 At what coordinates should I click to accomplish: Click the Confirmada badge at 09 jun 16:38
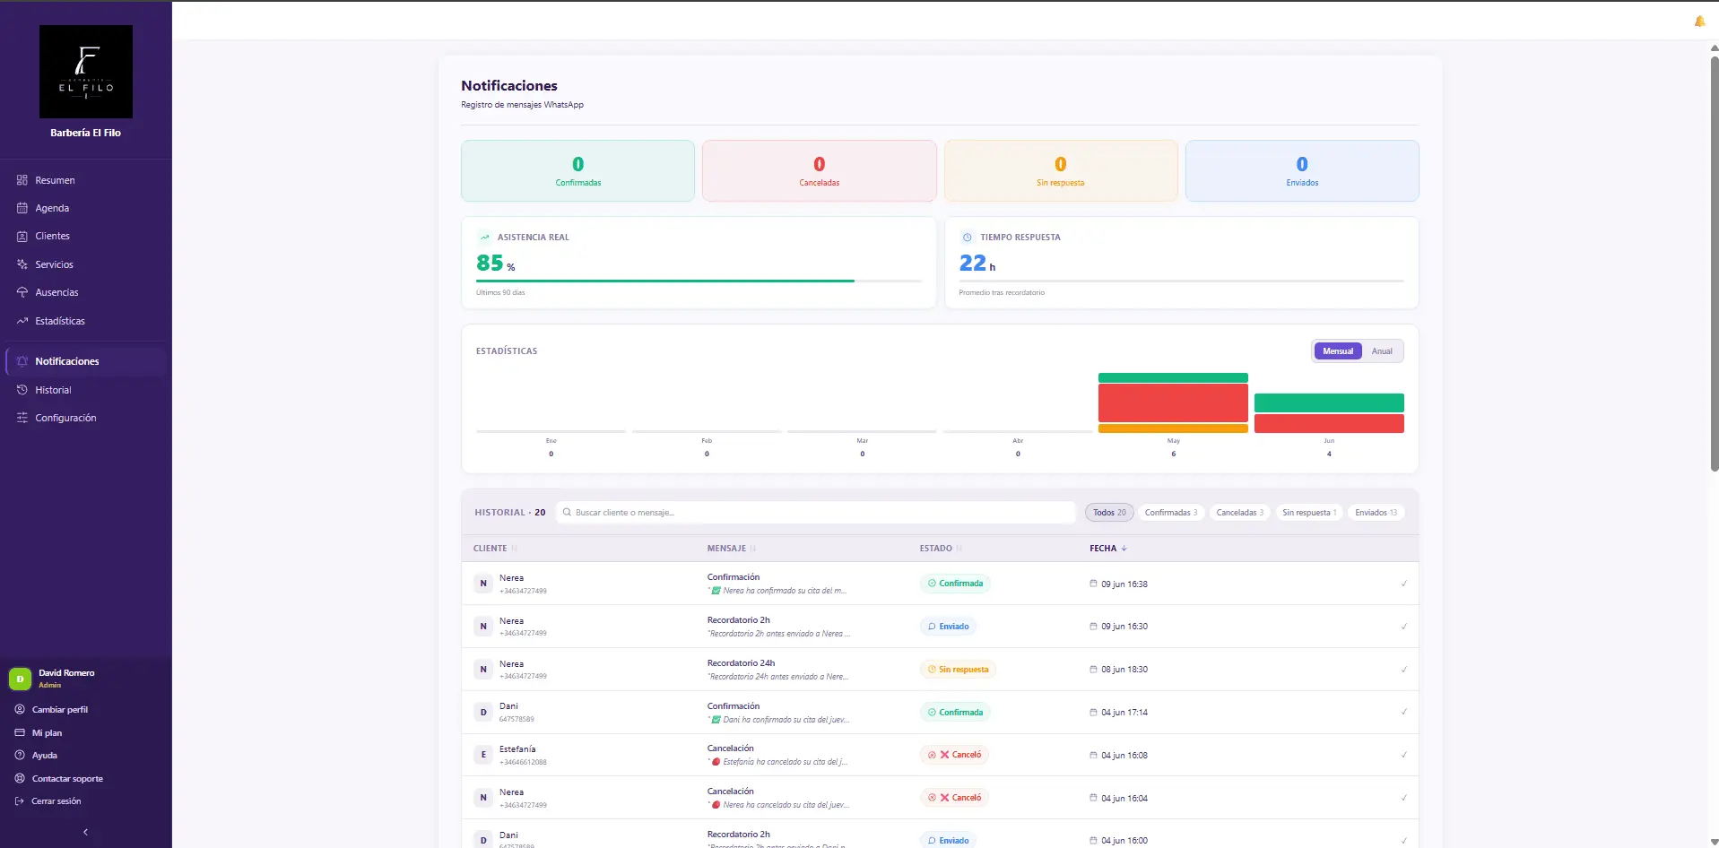pos(955,584)
